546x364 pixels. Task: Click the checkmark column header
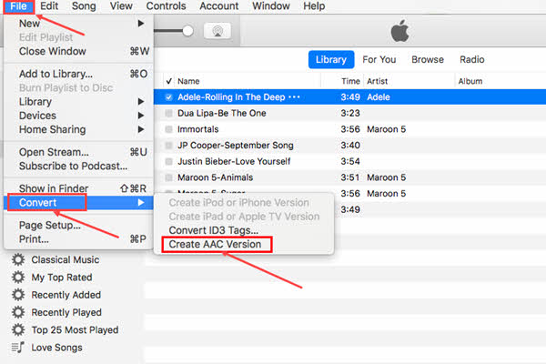[x=169, y=81]
